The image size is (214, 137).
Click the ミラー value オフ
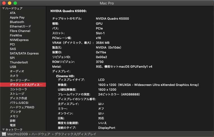(101, 109)
